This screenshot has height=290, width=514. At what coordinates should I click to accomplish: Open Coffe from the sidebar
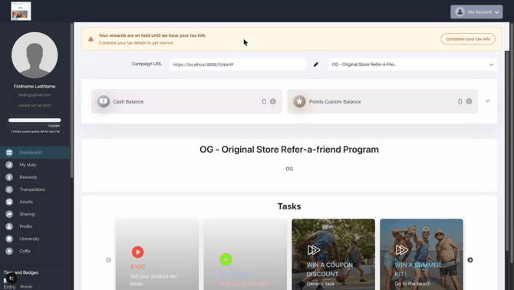point(35,251)
